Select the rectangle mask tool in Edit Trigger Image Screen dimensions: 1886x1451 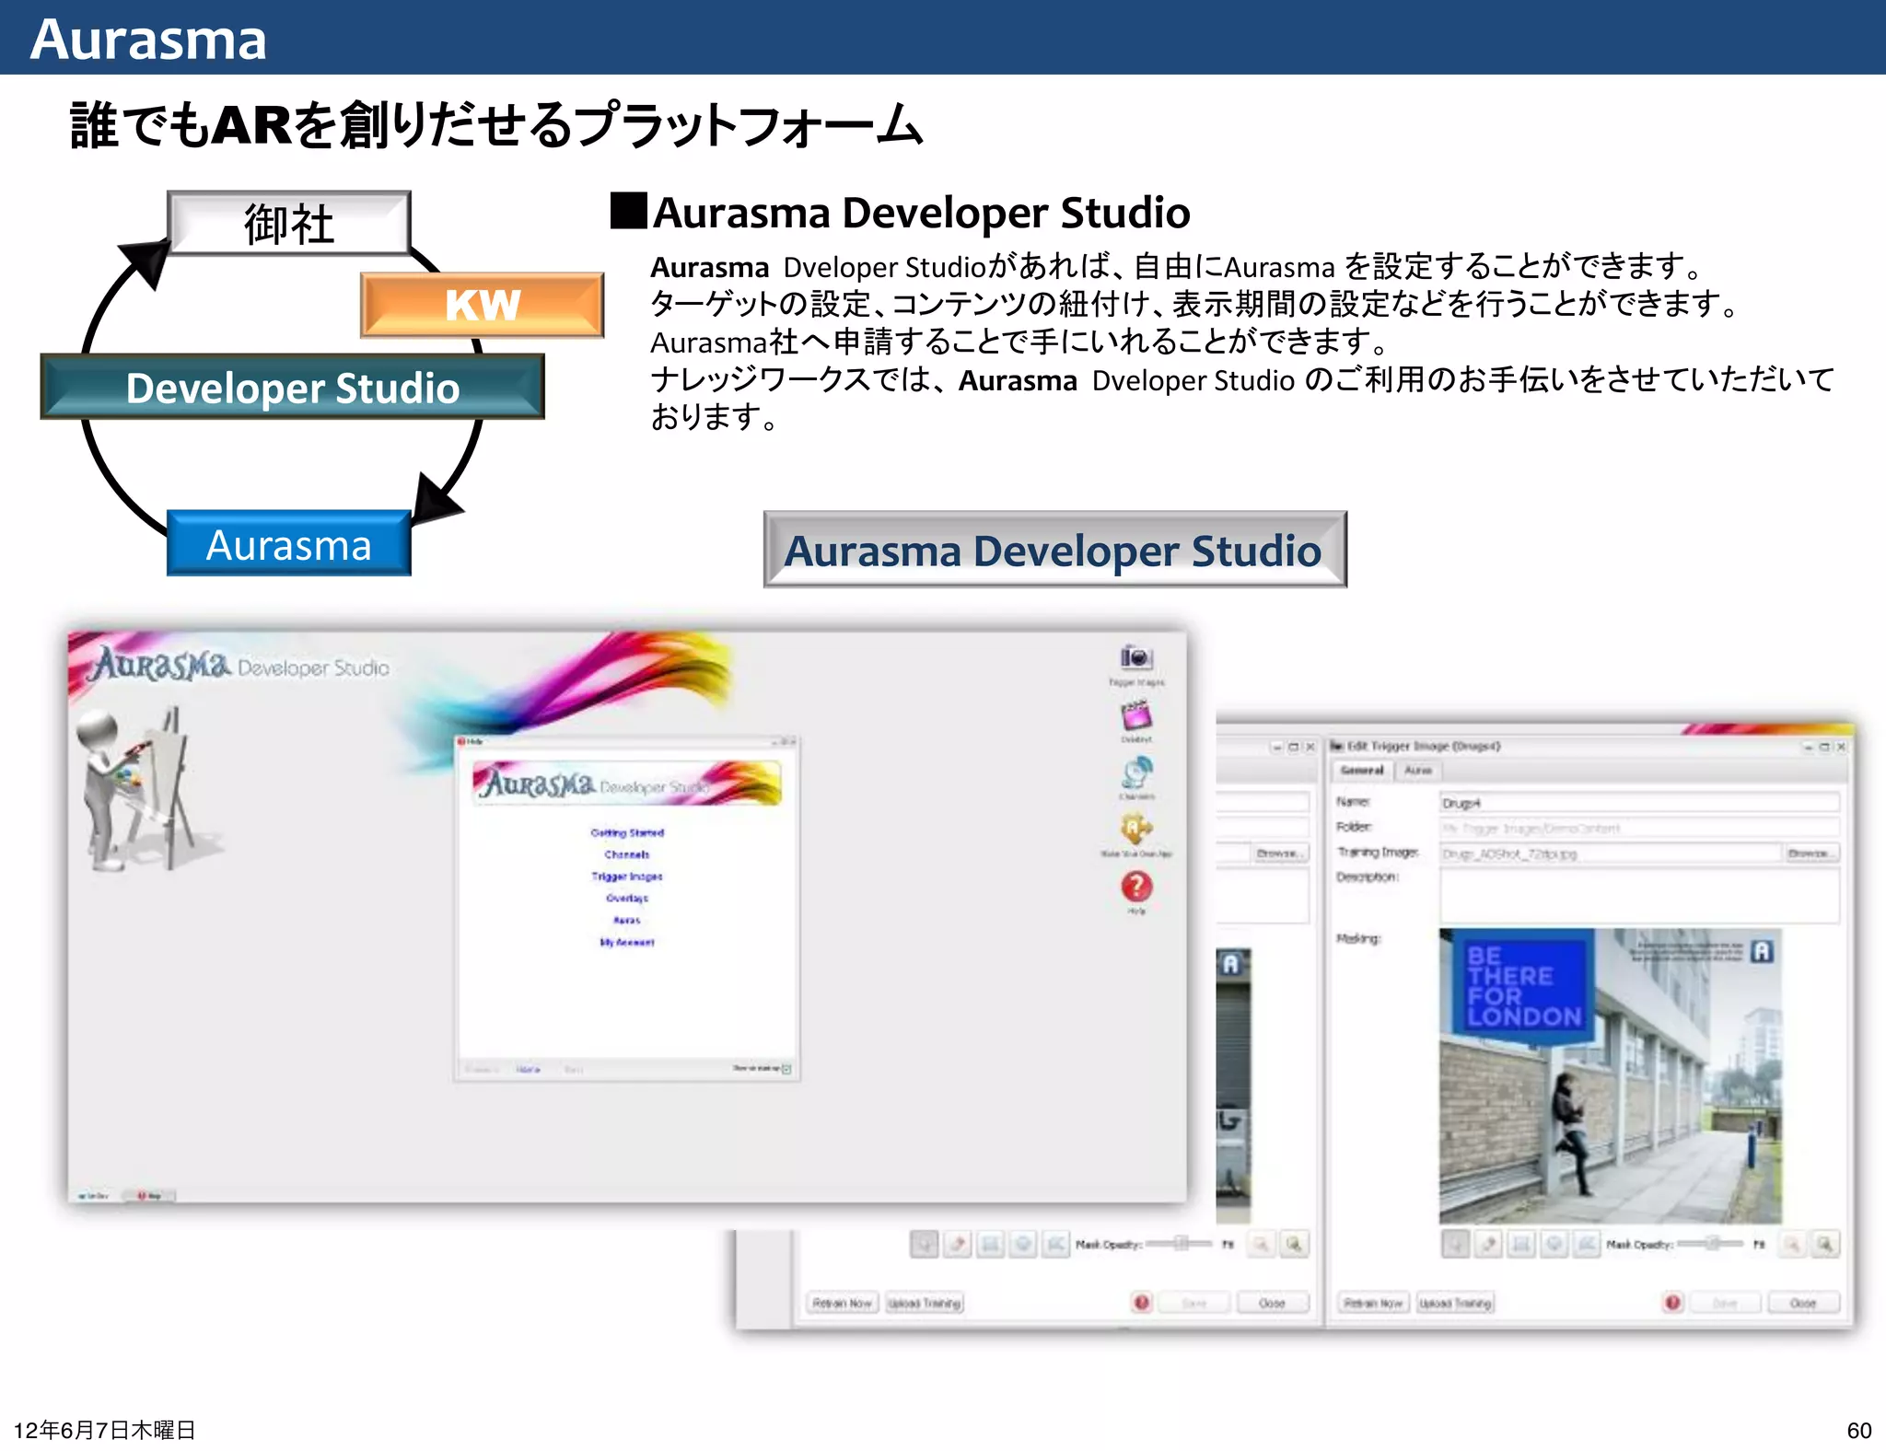click(1522, 1245)
